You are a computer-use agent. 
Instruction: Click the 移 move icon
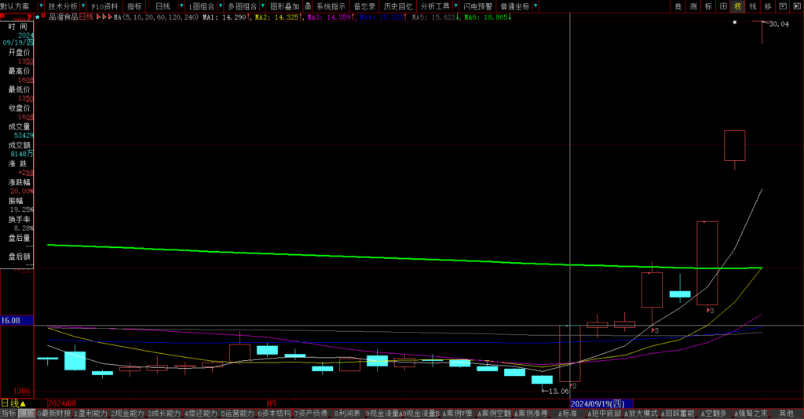(767, 6)
